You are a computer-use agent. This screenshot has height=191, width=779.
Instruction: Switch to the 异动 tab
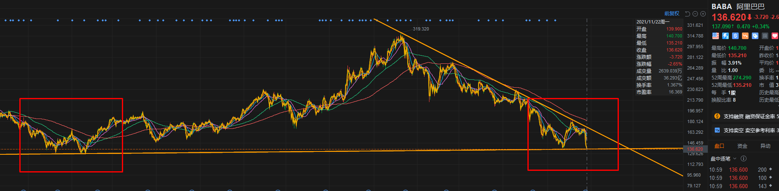[x=765, y=146]
